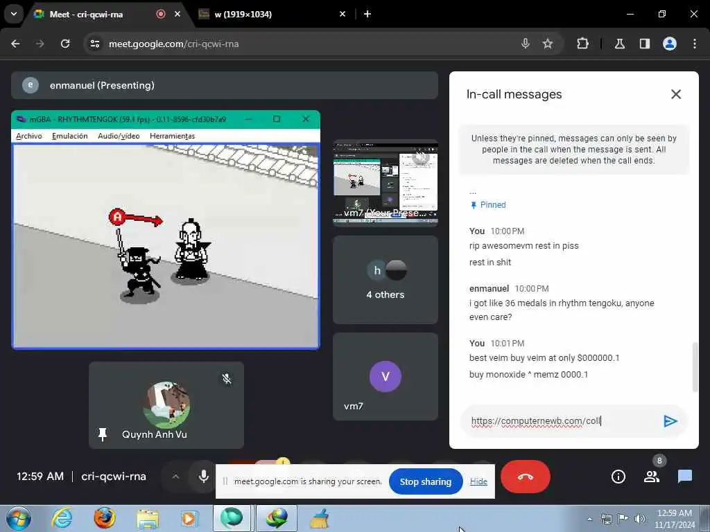Click the message input field
Screen dimensions: 710x532
562,420
